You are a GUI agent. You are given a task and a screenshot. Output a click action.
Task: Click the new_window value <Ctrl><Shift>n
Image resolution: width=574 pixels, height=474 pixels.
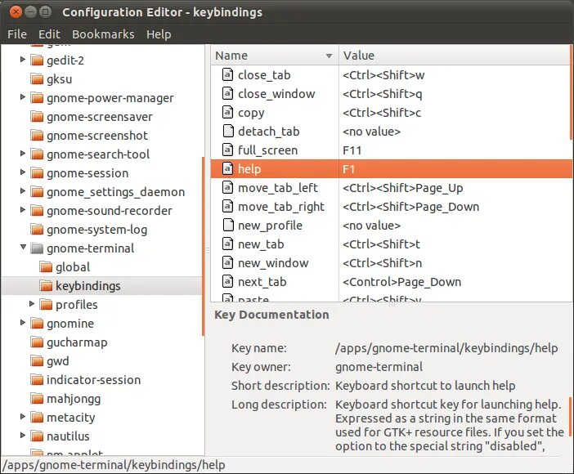382,263
